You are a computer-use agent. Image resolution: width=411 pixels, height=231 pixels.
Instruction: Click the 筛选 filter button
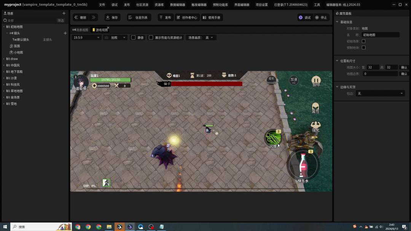click(x=61, y=21)
